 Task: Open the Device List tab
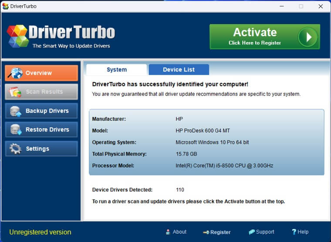tap(179, 70)
